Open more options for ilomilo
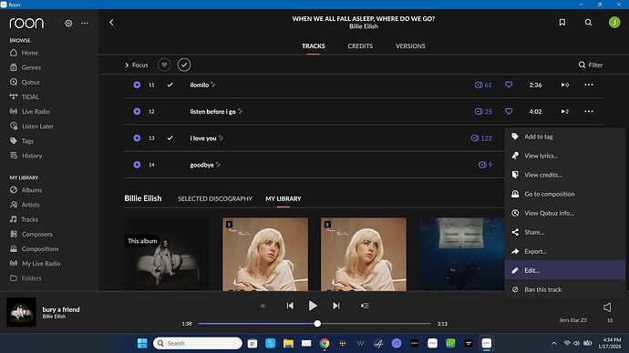The height and width of the screenshot is (353, 629). coord(589,85)
